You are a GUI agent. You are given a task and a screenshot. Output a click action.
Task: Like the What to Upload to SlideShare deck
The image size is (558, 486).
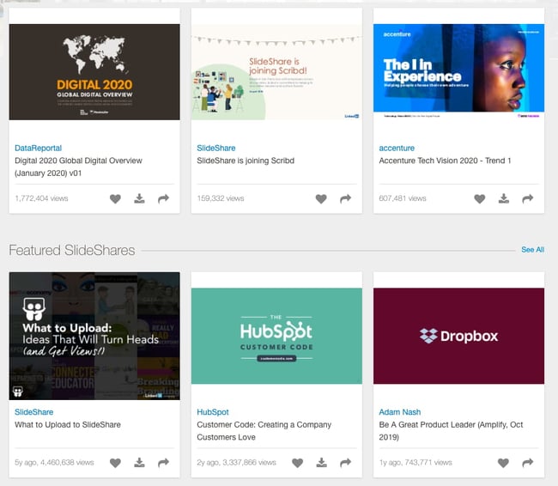tap(115, 463)
